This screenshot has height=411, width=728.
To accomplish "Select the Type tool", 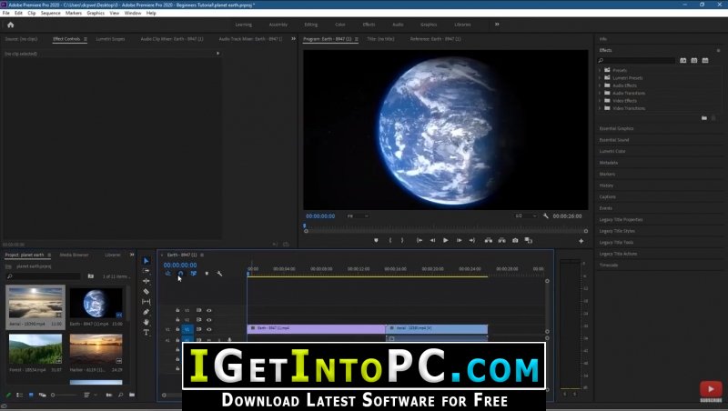I will coord(147,332).
